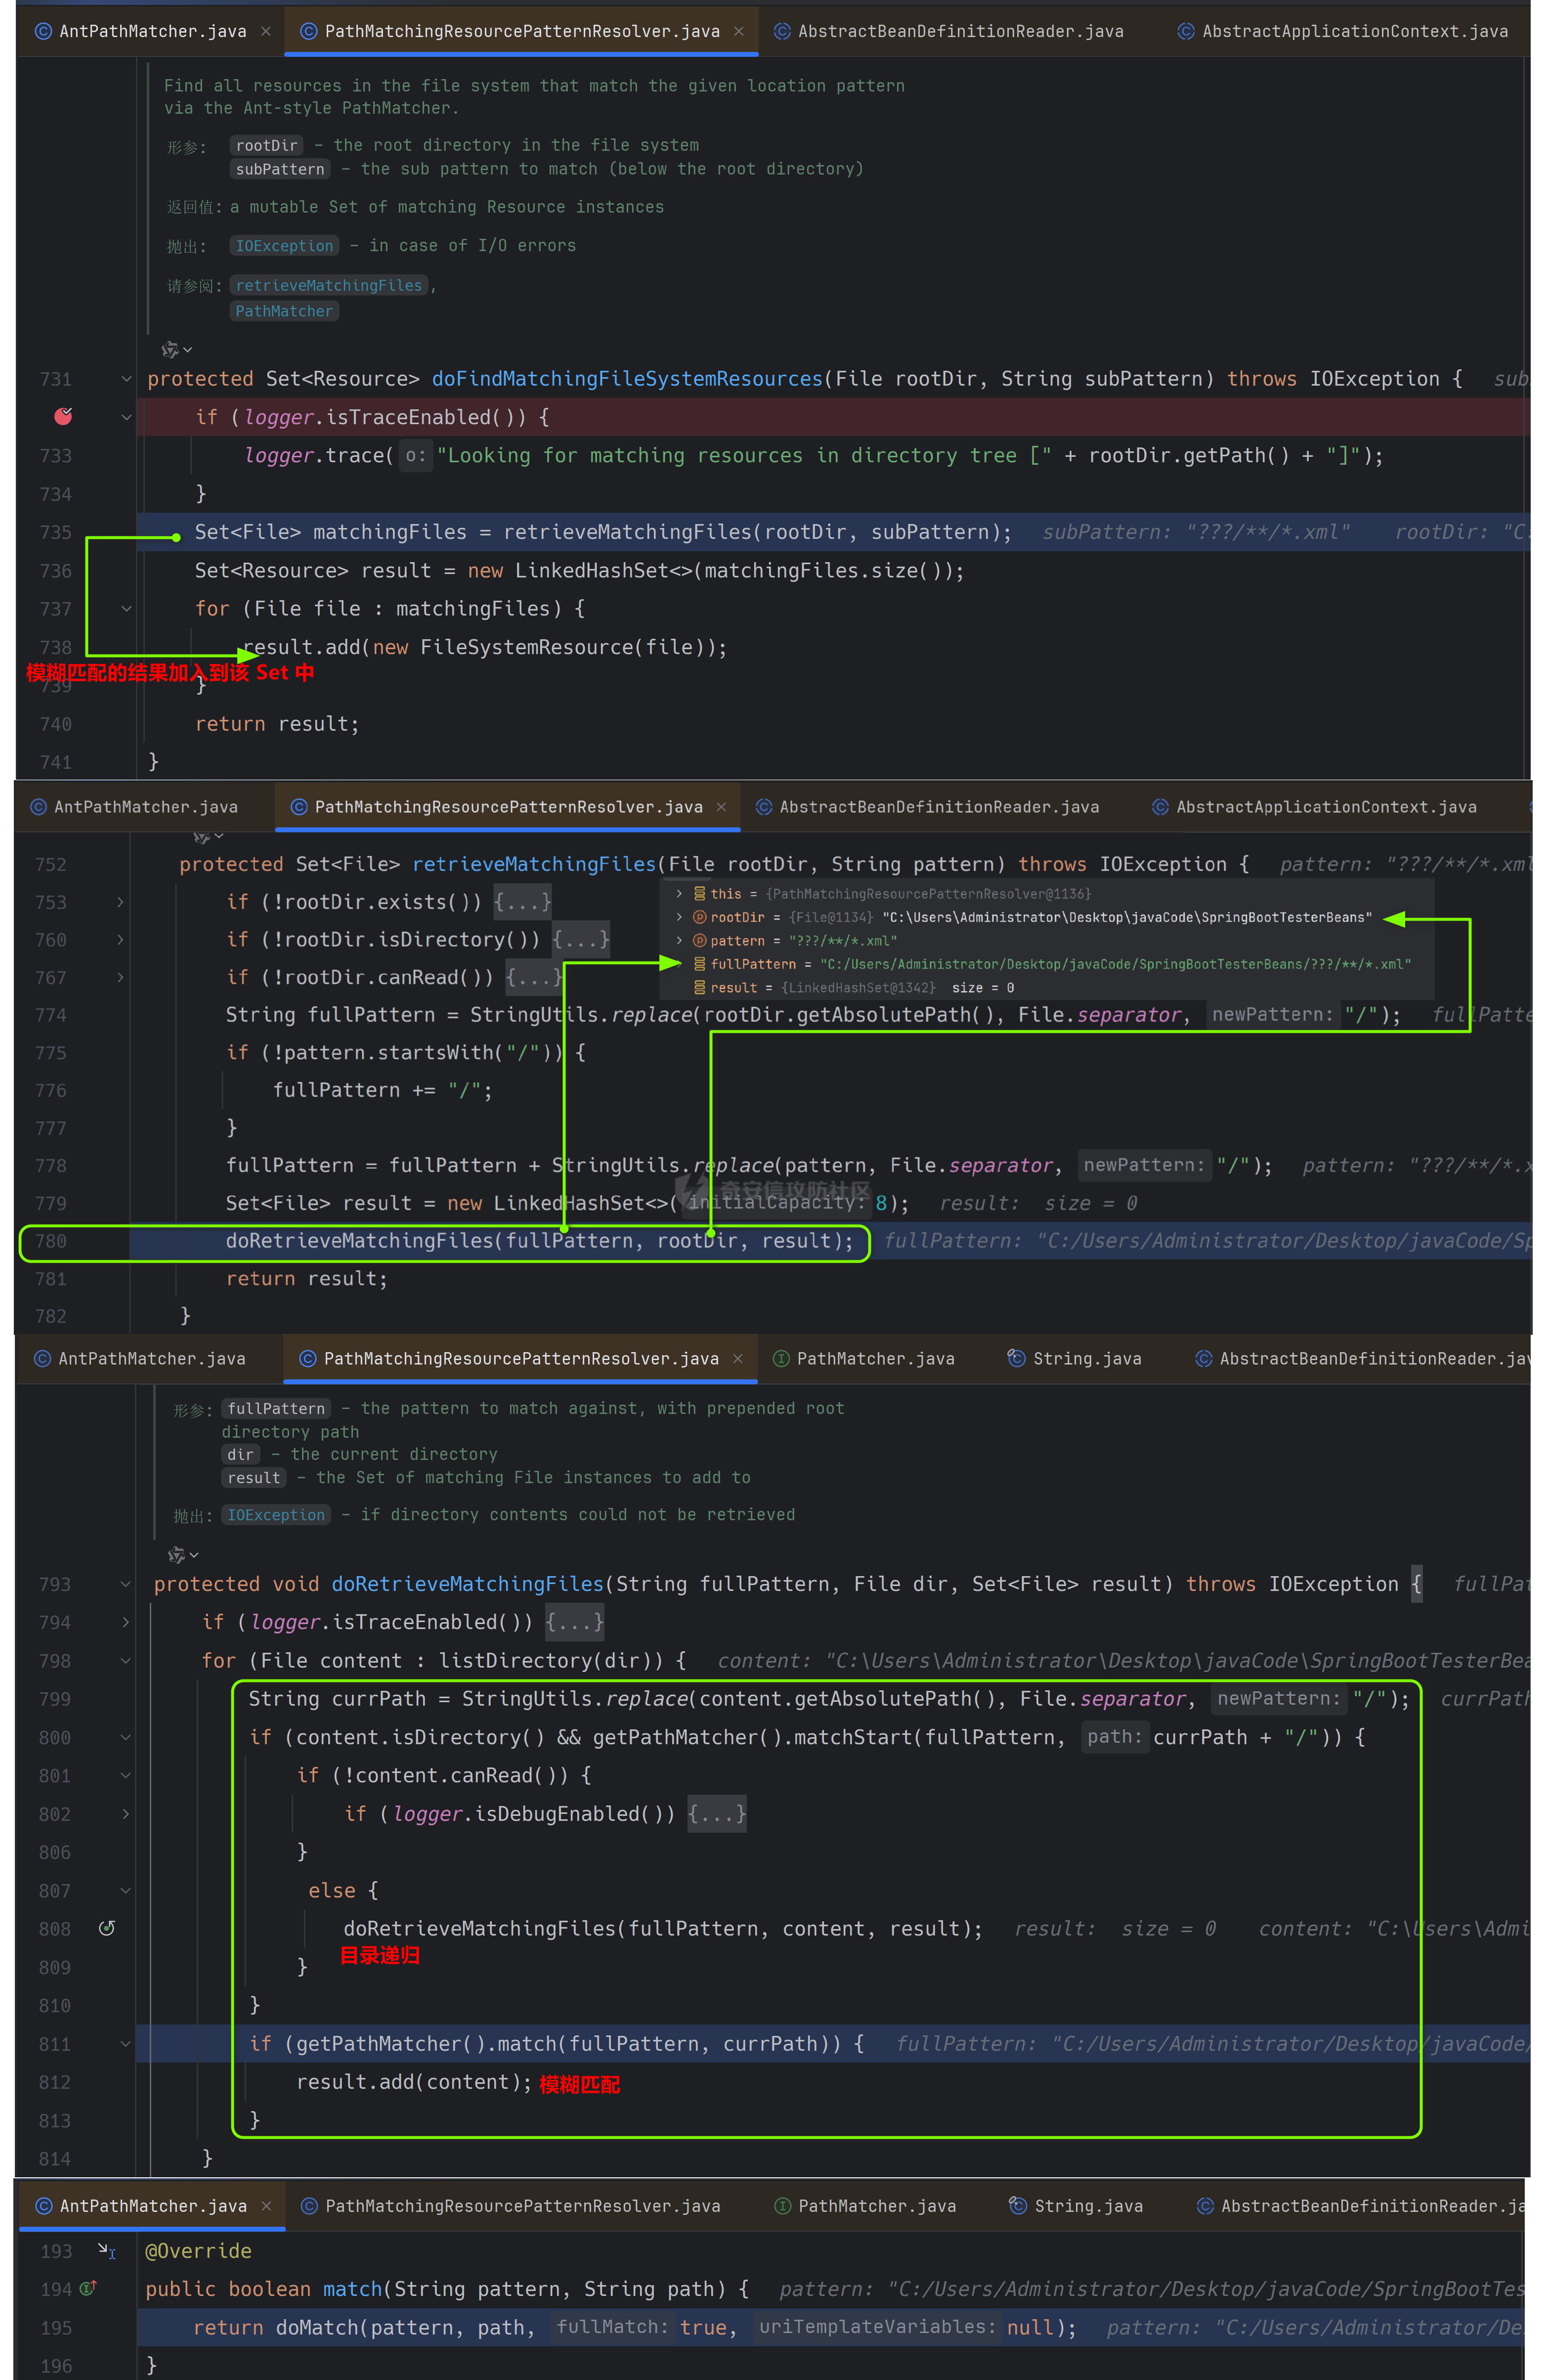1547x2380 pixels.
Task: Open the retrieveMatchingFiles doc link
Action: coord(329,285)
